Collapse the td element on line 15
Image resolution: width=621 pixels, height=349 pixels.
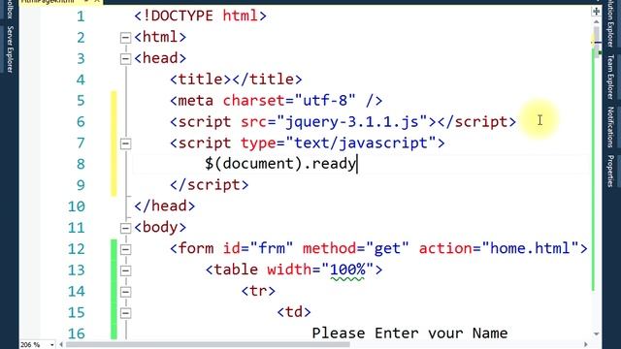point(125,313)
